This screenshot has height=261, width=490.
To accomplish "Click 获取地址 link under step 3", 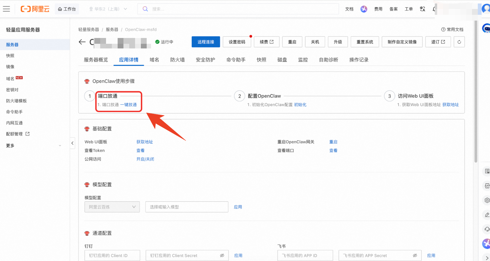I will [x=450, y=105].
